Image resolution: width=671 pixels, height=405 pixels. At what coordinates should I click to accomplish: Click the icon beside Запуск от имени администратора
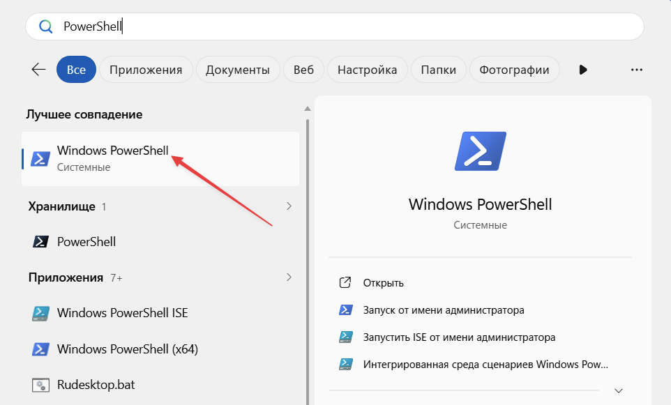pyautogui.click(x=346, y=310)
